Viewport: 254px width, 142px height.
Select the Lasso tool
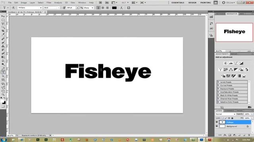click(3, 24)
